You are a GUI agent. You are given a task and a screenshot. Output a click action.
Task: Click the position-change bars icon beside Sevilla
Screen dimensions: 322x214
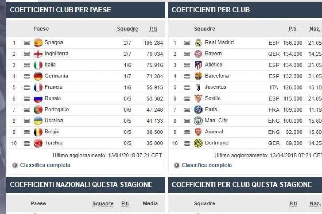click(187, 99)
